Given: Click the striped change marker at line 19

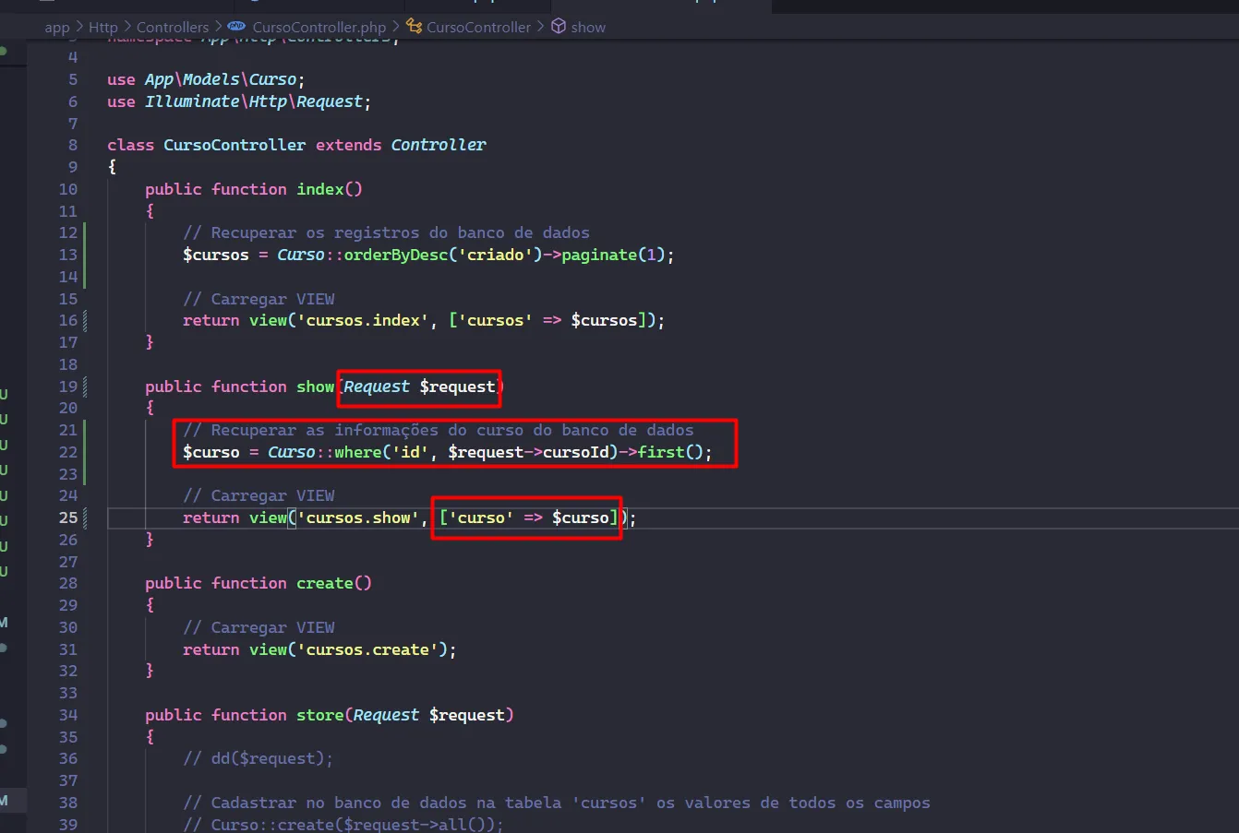Looking at the screenshot, I should click(x=85, y=387).
